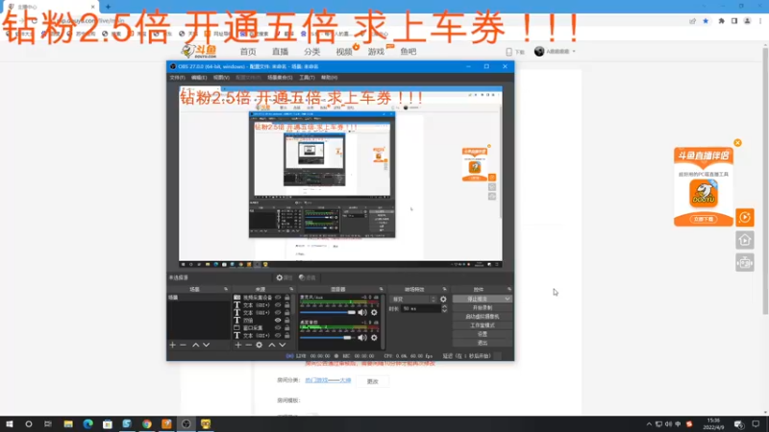
Task: Click the duration spinner arrows in Transitions
Action: coord(444,308)
